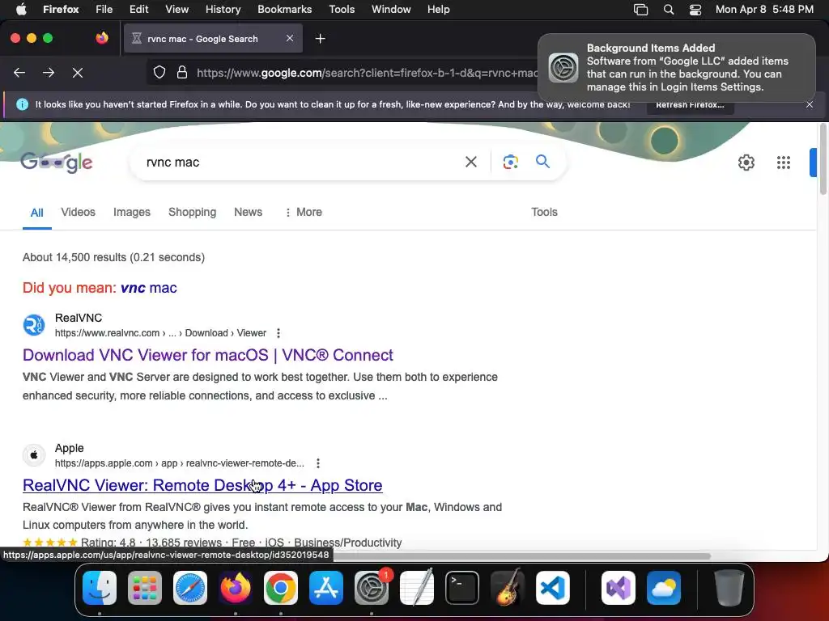Click the horizontal page scrollbar

(521, 556)
